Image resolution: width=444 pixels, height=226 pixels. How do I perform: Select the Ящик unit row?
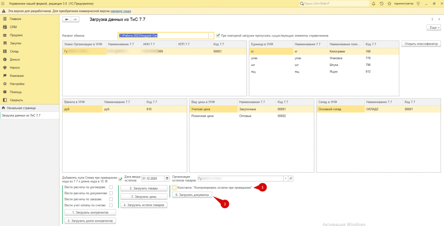[x=324, y=72]
